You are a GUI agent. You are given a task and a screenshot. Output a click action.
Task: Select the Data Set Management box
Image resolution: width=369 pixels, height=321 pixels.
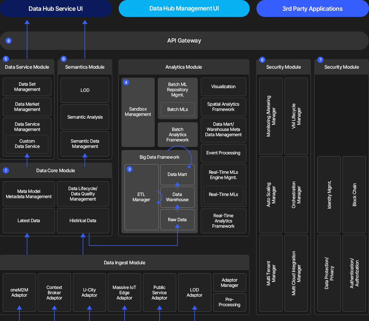pyautogui.click(x=27, y=87)
